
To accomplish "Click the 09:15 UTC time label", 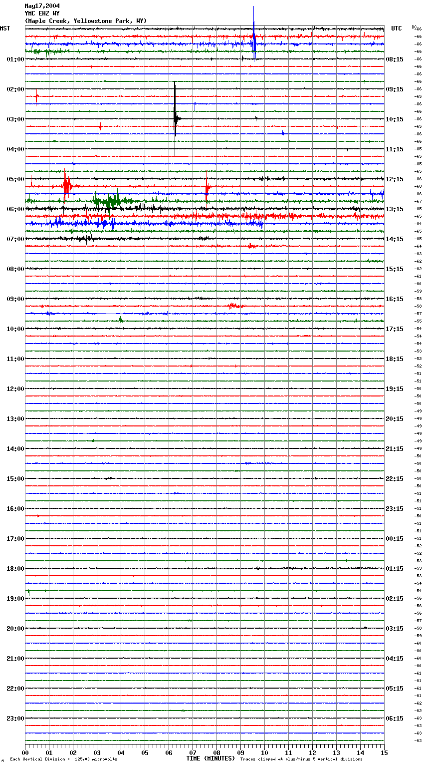I will [395, 89].
